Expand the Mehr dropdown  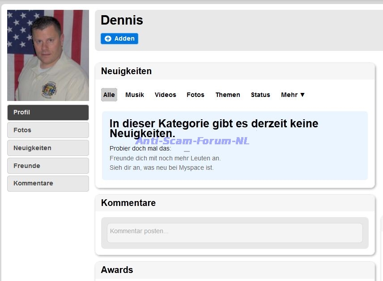[x=293, y=95]
